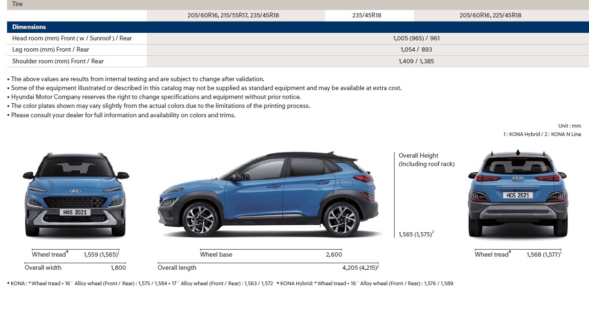Click the 'Overall width' label
Screen dimensions: 589x327
pos(43,267)
